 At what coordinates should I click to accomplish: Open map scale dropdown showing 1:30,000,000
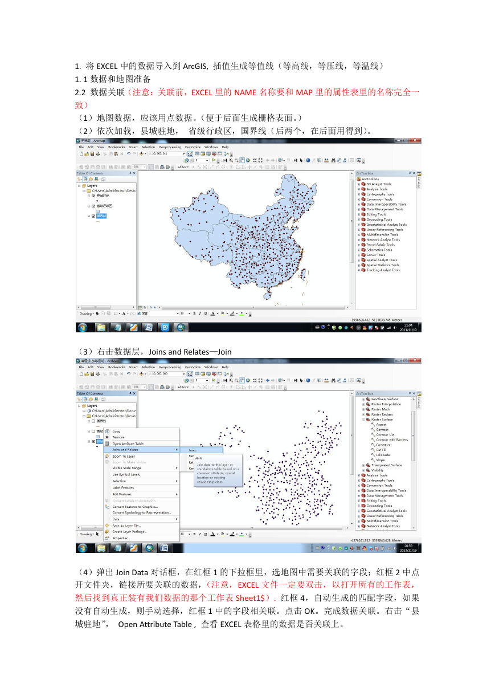click(183, 375)
